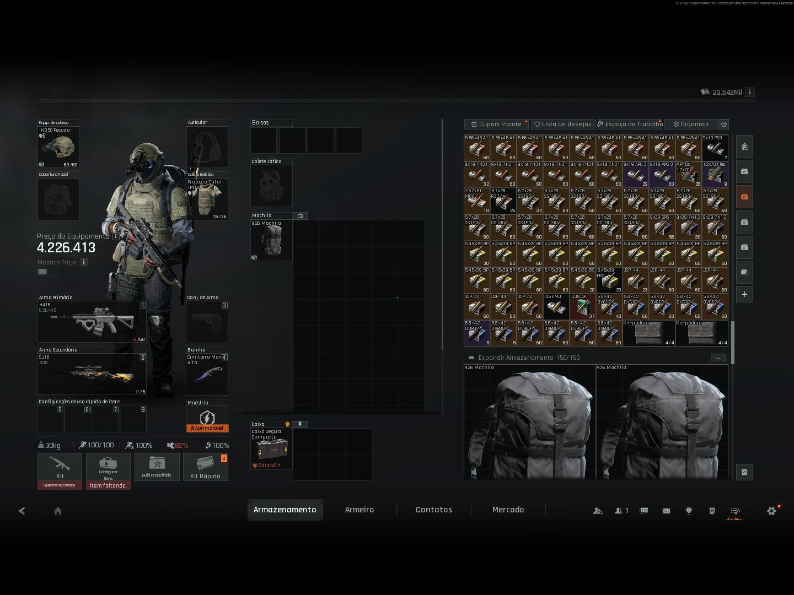Click the Configurar Itens button

(x=108, y=467)
